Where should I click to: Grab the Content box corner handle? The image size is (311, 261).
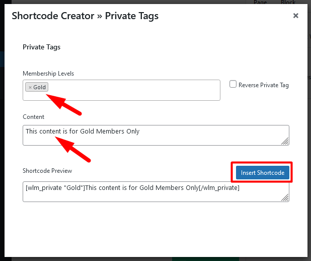(x=285, y=141)
